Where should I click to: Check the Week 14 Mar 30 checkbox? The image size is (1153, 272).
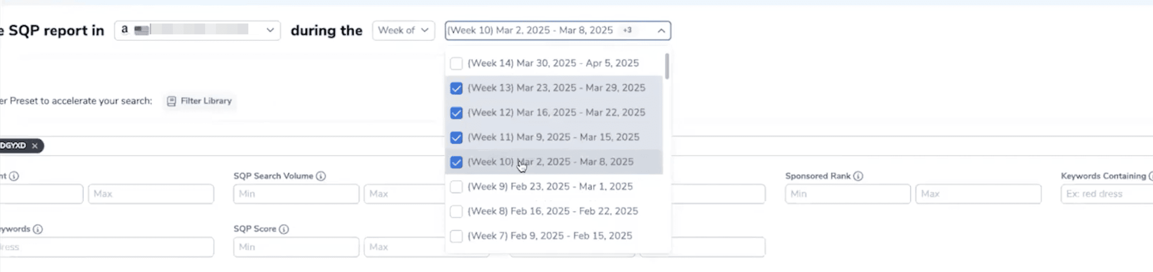coord(456,63)
